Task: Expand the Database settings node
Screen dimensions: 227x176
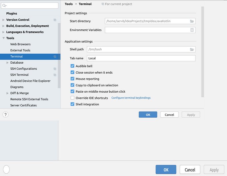Action: [8, 63]
